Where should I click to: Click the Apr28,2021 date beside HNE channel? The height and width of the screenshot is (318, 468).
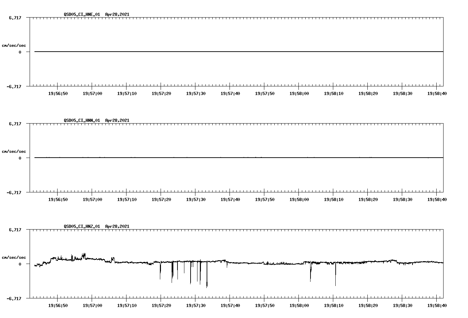[117, 15]
